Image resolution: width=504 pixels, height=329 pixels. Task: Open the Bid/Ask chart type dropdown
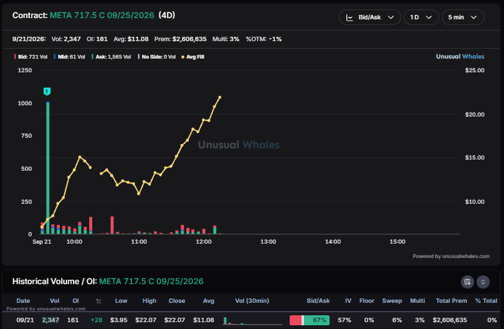pos(369,17)
